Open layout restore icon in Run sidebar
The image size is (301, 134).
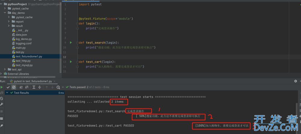[2, 118]
